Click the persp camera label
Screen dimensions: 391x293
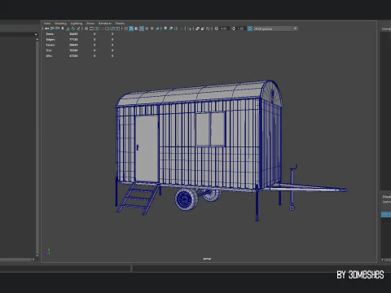point(207,259)
